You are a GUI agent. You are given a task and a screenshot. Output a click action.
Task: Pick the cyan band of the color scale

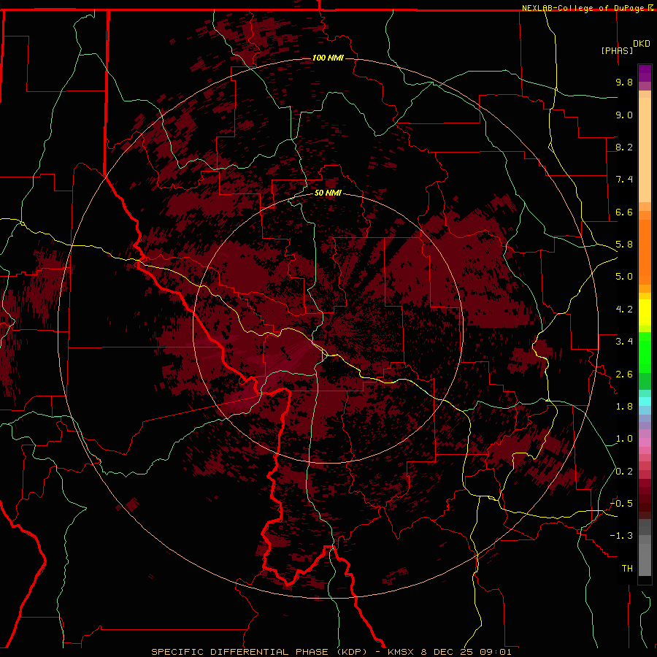pyautogui.click(x=645, y=401)
